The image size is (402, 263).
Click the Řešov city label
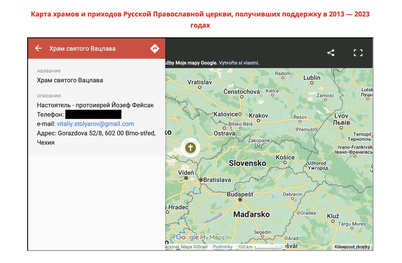point(300,117)
